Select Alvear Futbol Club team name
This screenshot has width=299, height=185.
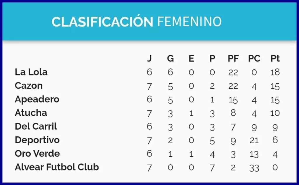[57, 167]
